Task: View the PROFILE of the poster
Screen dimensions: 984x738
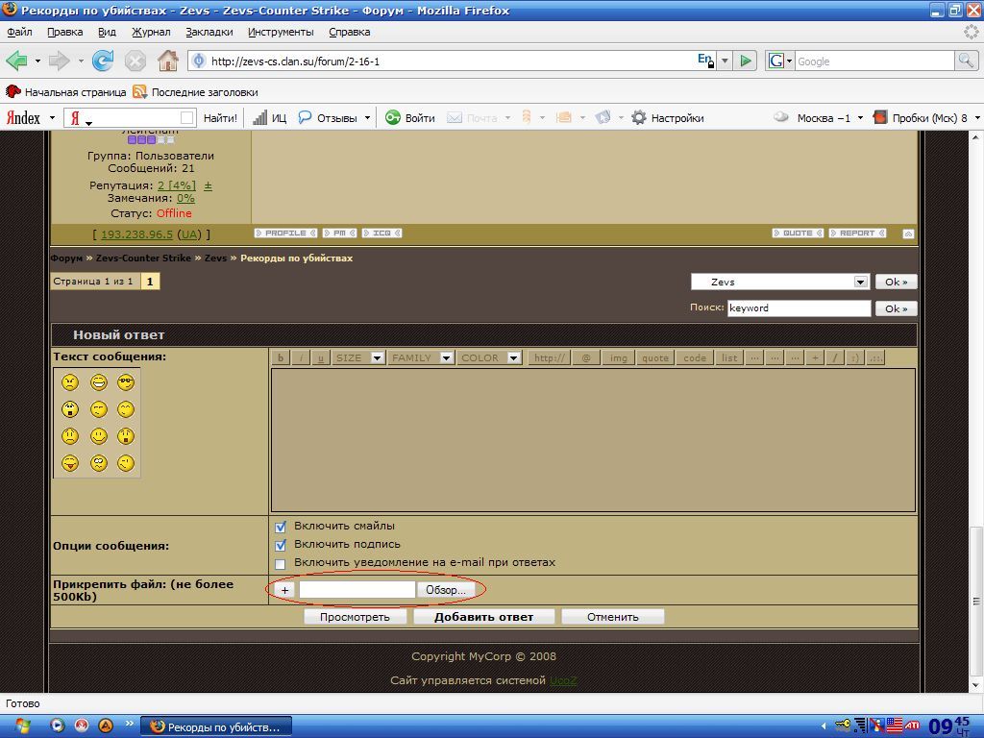Action: [x=285, y=234]
